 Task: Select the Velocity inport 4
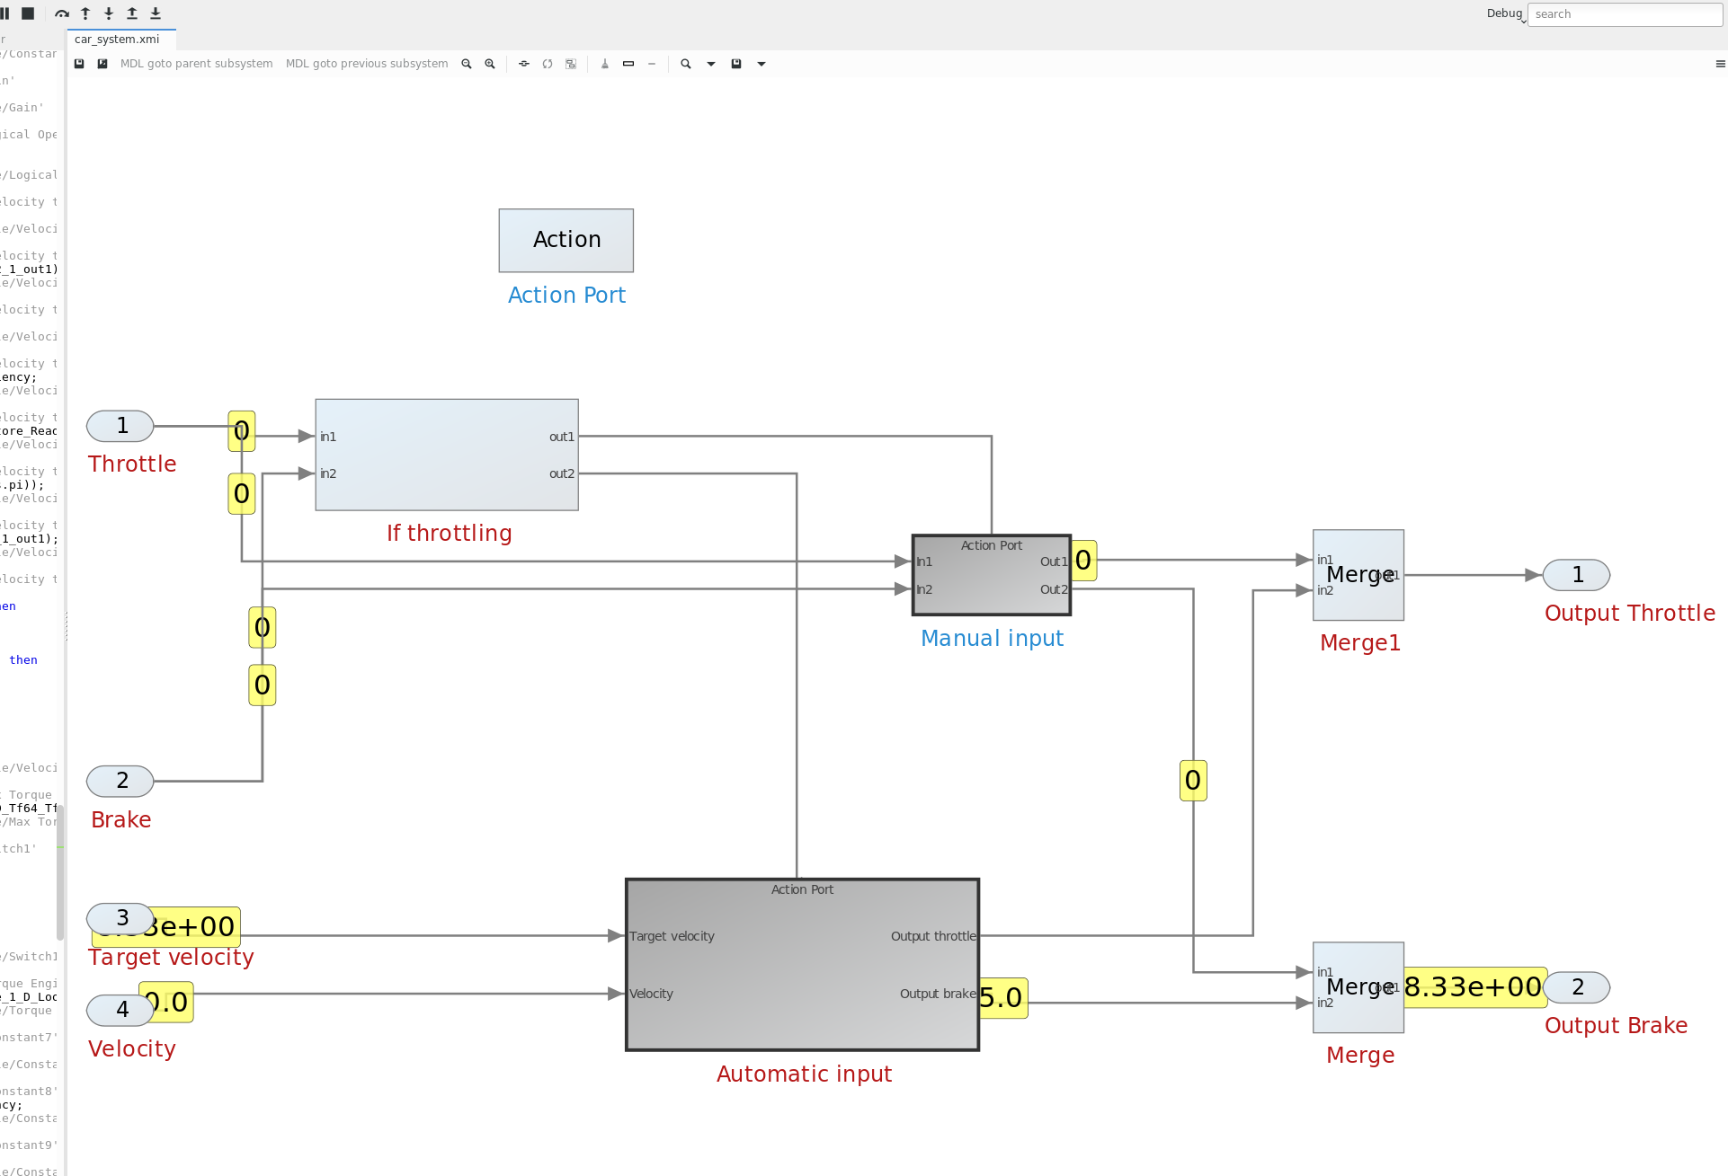[120, 1010]
